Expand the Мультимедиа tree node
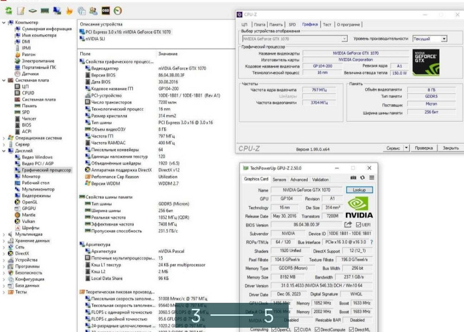This screenshot has height=332, width=464. pyautogui.click(x=4, y=235)
